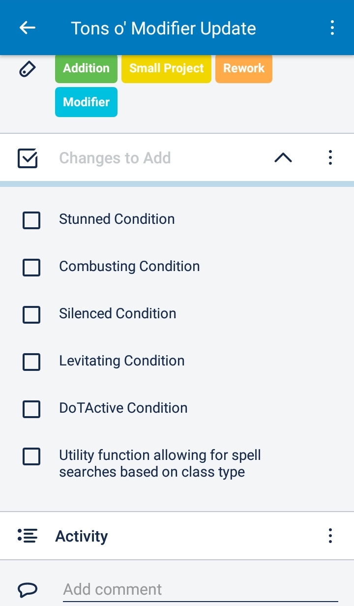Image resolution: width=354 pixels, height=606 pixels.
Task: Tap the checklist icon beside Changes to Add
Action: click(x=28, y=158)
